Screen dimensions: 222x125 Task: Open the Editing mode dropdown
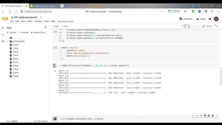207,26
